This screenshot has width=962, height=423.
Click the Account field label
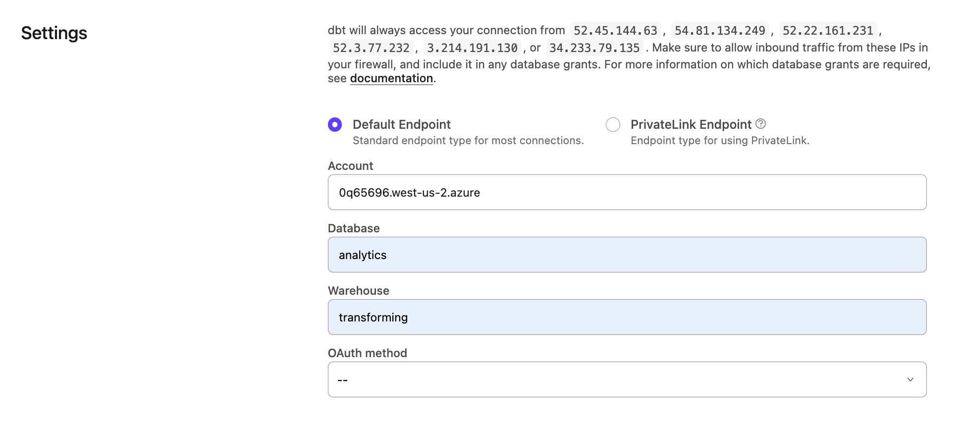click(x=350, y=166)
